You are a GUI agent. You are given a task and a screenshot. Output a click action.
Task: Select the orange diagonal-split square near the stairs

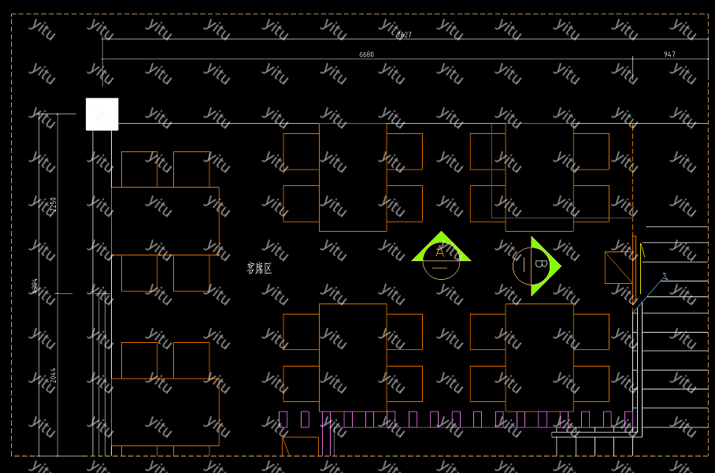[x=618, y=267]
